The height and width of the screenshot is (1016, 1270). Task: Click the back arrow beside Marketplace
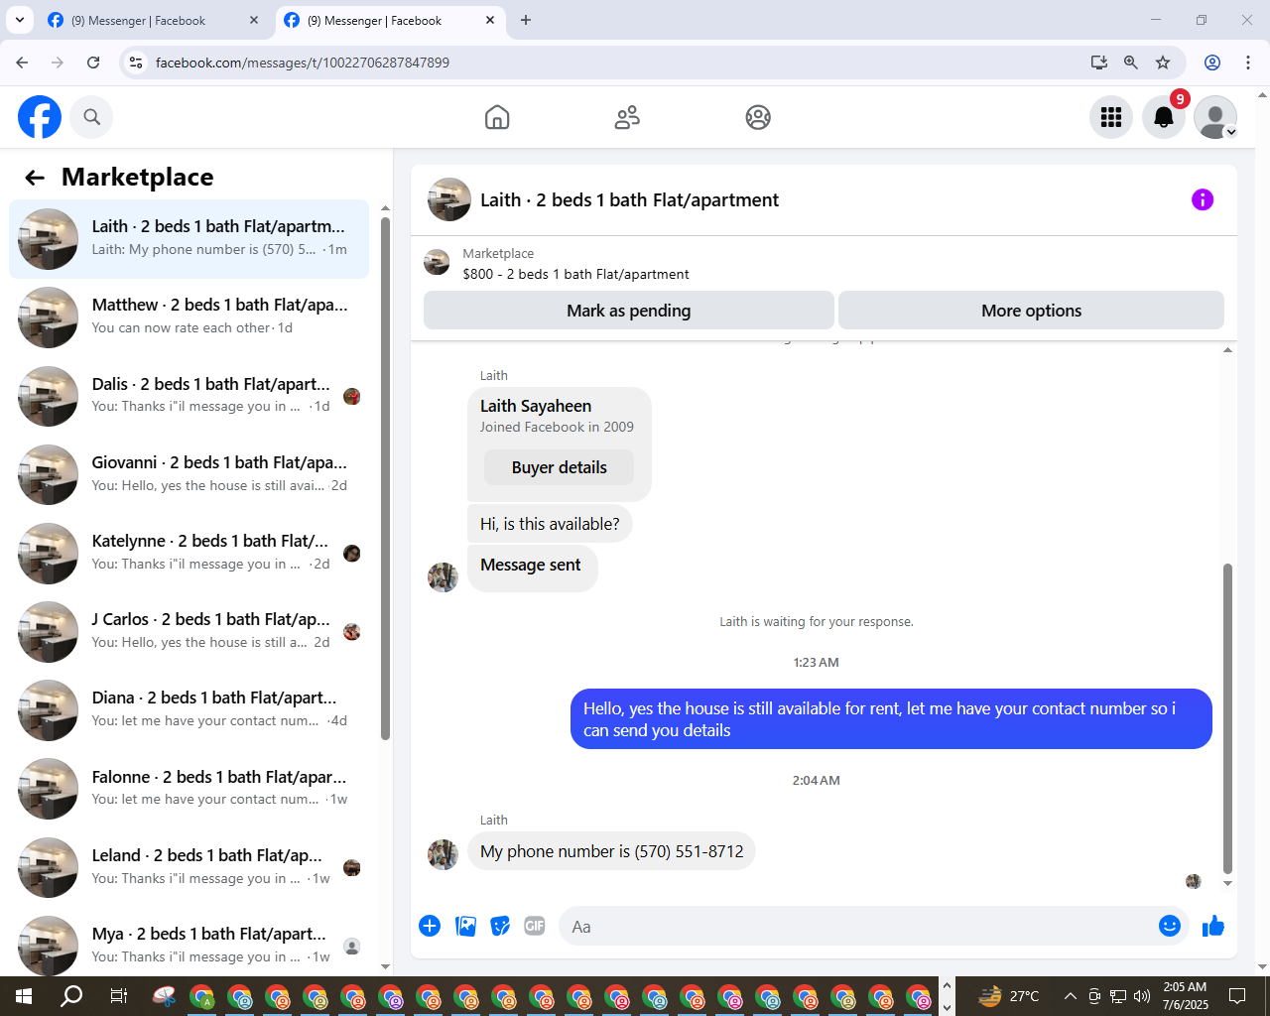[x=35, y=178]
